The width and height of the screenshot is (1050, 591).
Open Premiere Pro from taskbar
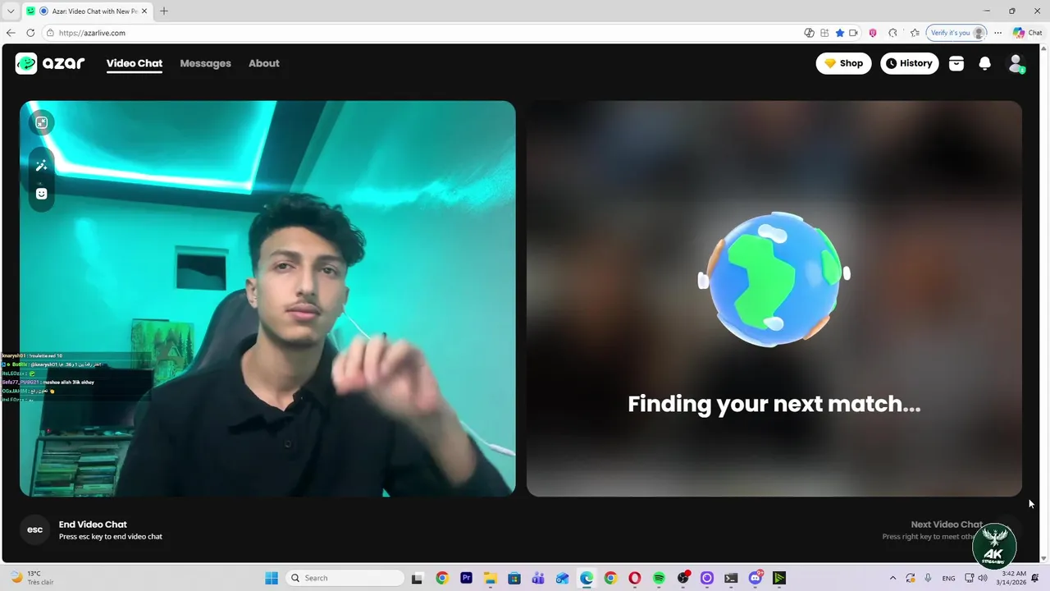click(466, 578)
